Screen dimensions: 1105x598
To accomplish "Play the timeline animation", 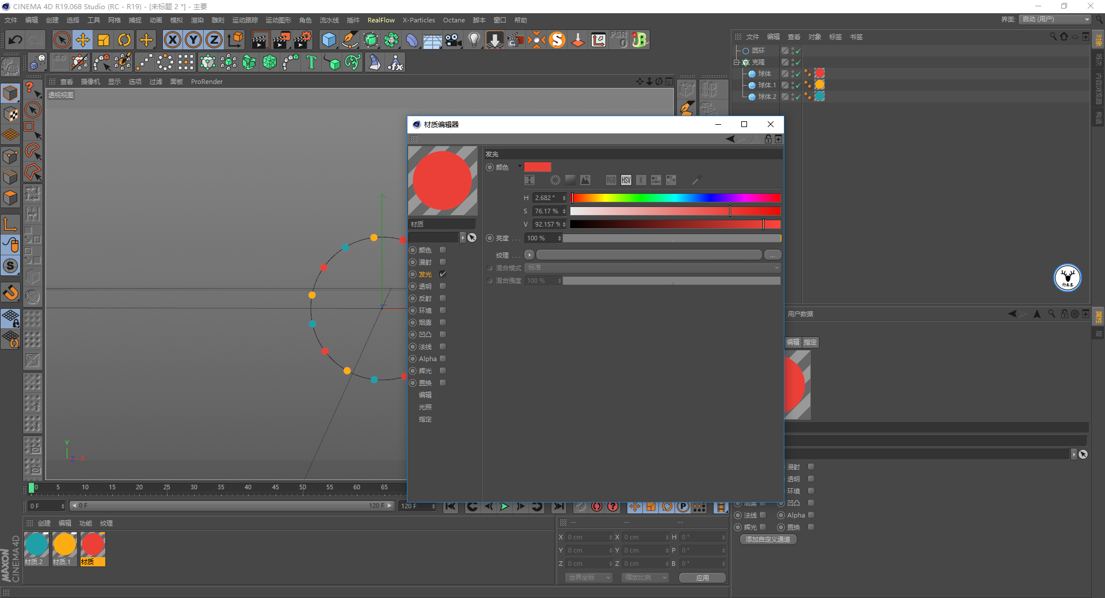I will click(x=504, y=507).
